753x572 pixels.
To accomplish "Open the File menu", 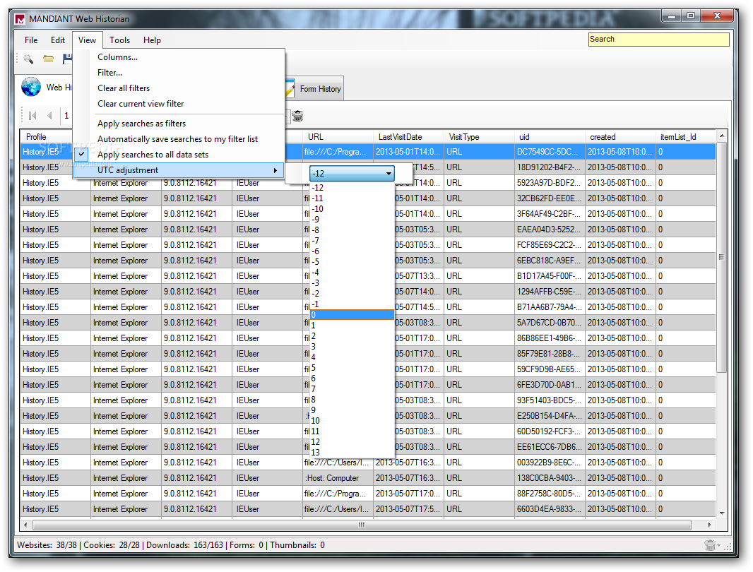I will click(31, 40).
